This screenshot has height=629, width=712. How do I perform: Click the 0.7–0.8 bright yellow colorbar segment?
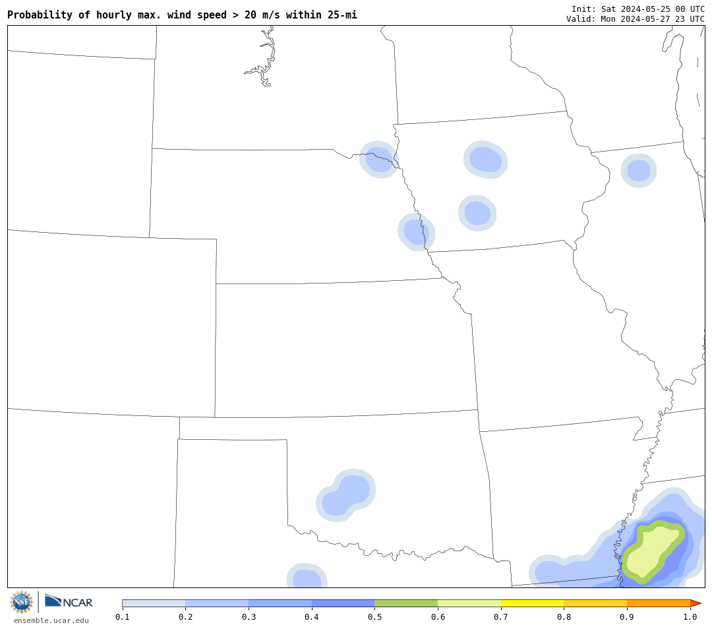[533, 603]
